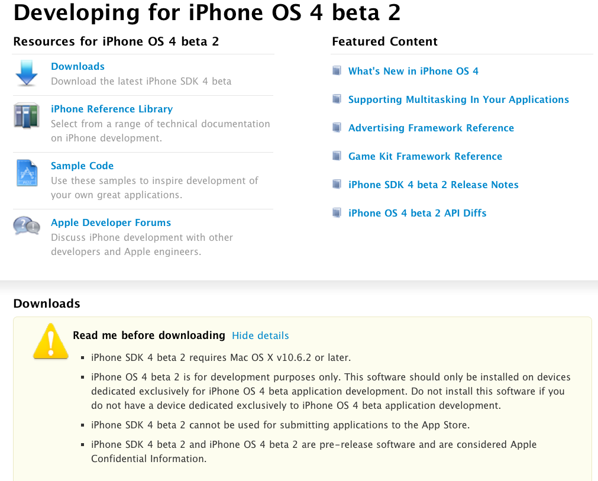Viewport: 598px width, 481px height.
Task: Open iPhone SDK 4 beta 2 Release Notes
Action: [x=433, y=185]
